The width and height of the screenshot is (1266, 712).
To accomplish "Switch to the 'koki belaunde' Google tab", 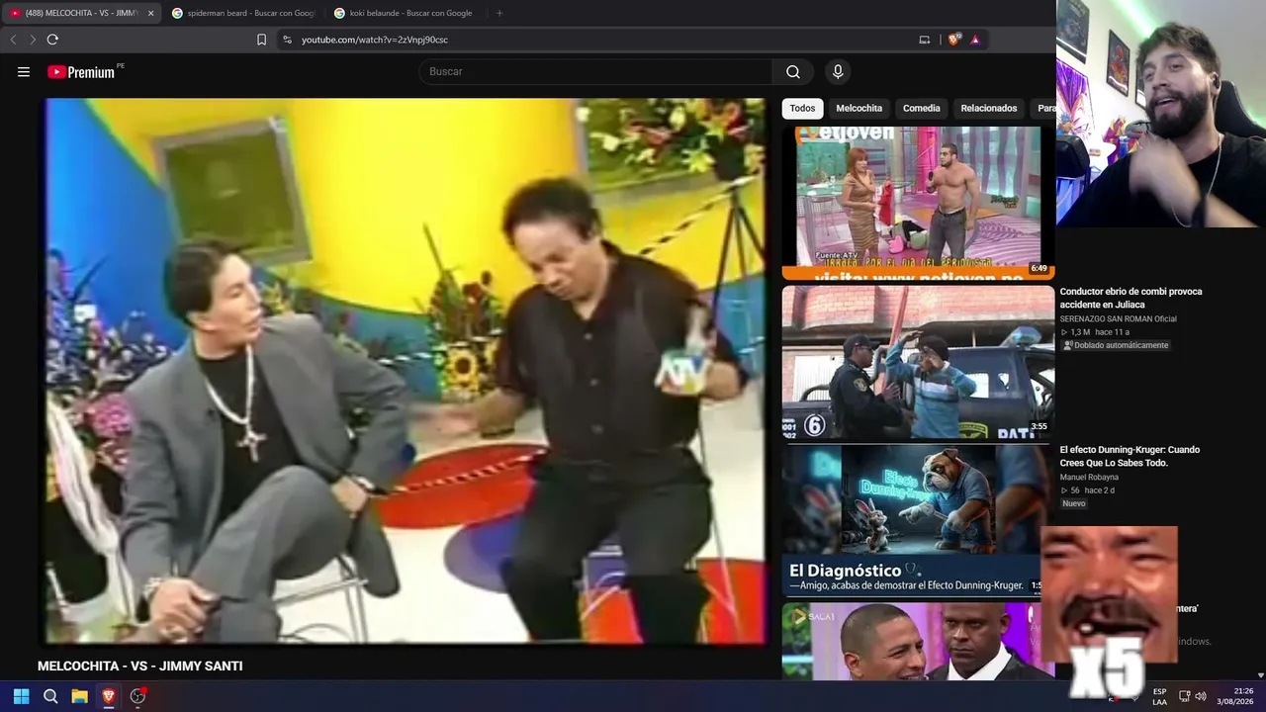I will 406,13.
